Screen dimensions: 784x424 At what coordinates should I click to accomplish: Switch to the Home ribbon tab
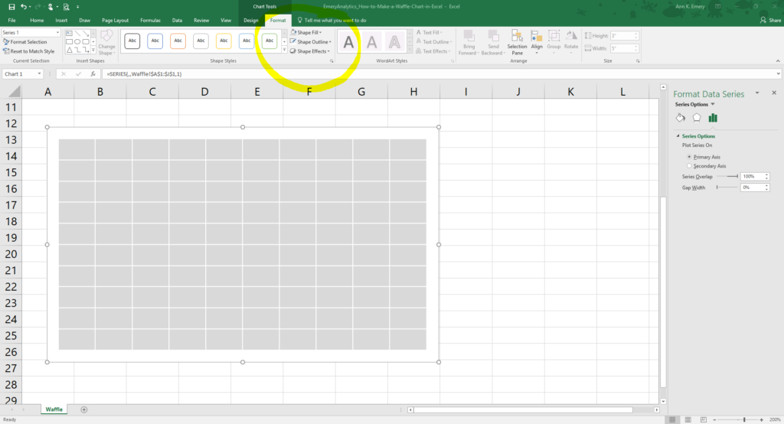pyautogui.click(x=37, y=21)
